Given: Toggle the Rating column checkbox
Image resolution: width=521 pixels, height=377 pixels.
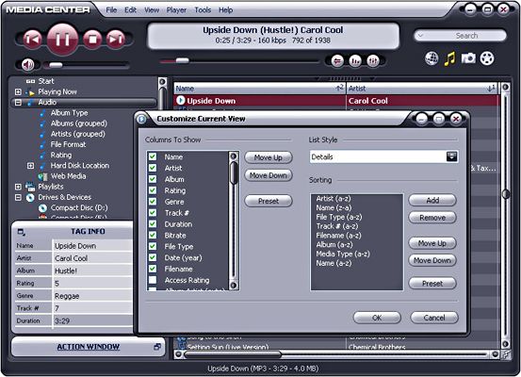Looking at the screenshot, I should (153, 190).
